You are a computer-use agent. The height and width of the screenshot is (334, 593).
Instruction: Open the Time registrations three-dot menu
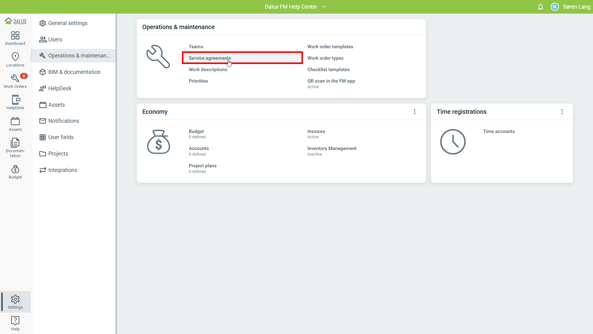[x=562, y=112]
